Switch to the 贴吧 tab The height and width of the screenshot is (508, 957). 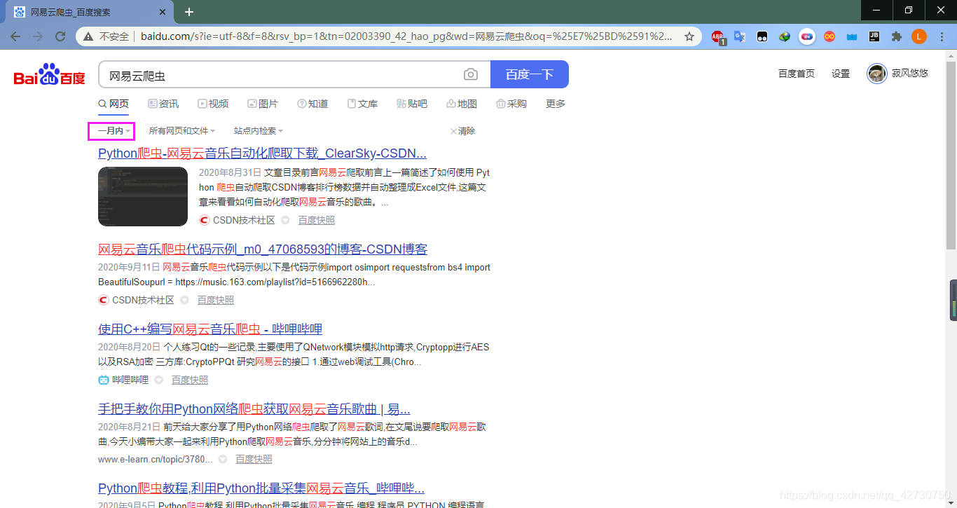pos(412,104)
